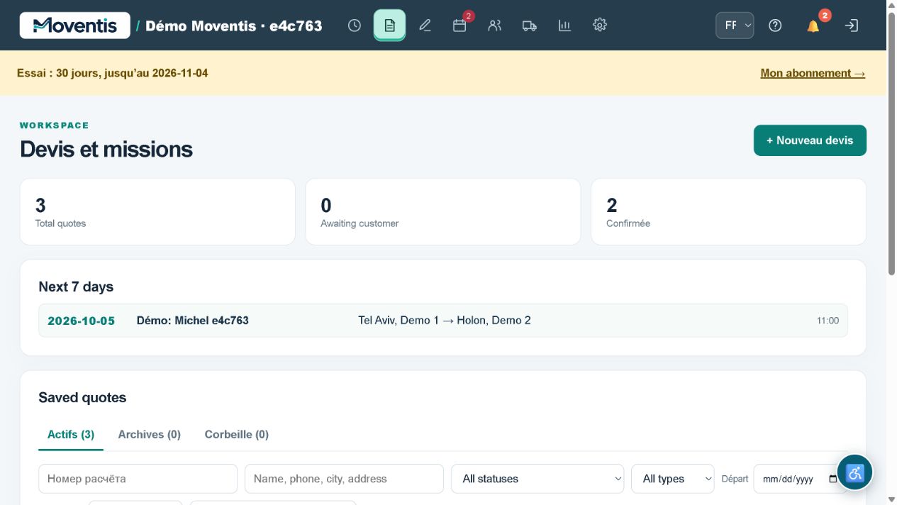897x505 pixels.
Task: Click the Moventis logo
Action: click(75, 26)
